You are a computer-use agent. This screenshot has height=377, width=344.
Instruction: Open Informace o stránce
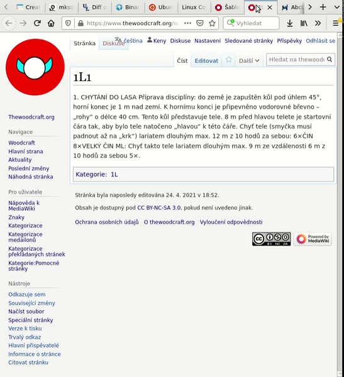point(35,354)
